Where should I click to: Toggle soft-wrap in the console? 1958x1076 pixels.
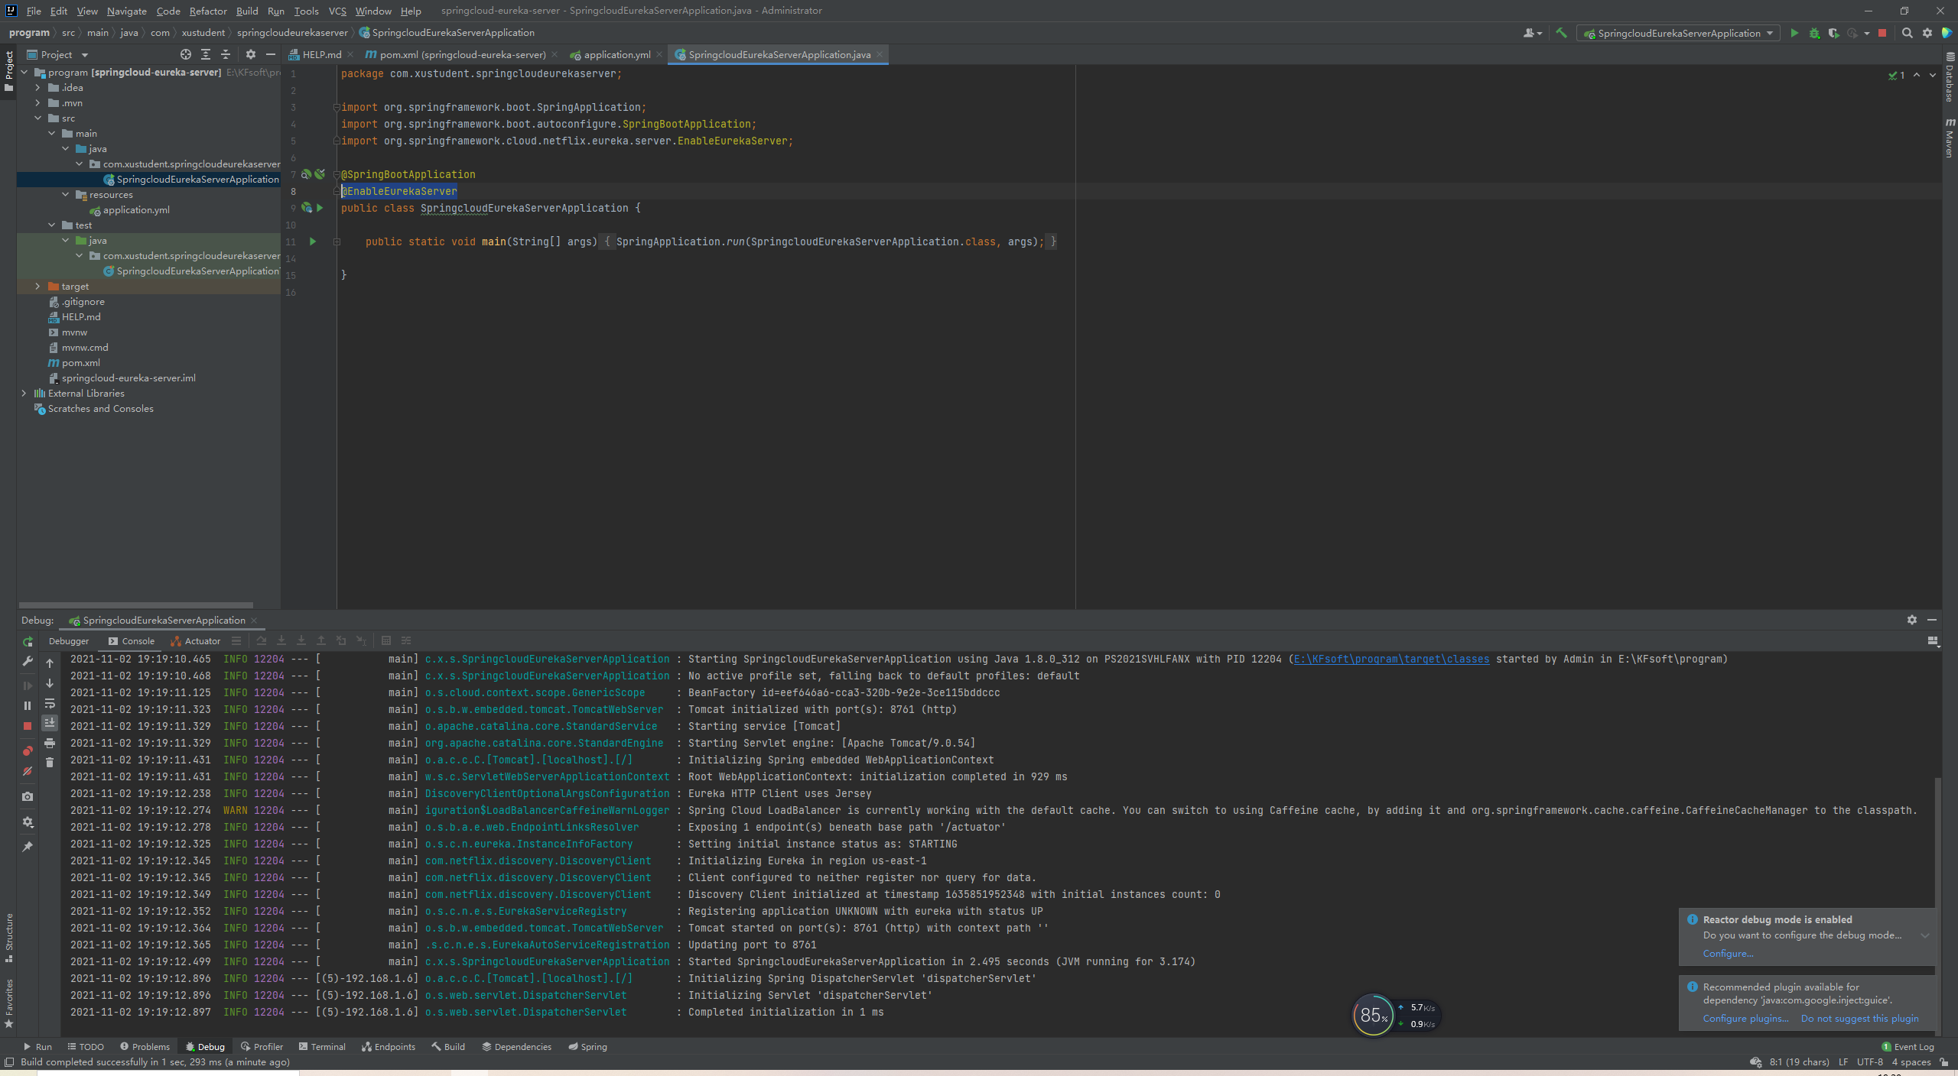pyautogui.click(x=50, y=703)
